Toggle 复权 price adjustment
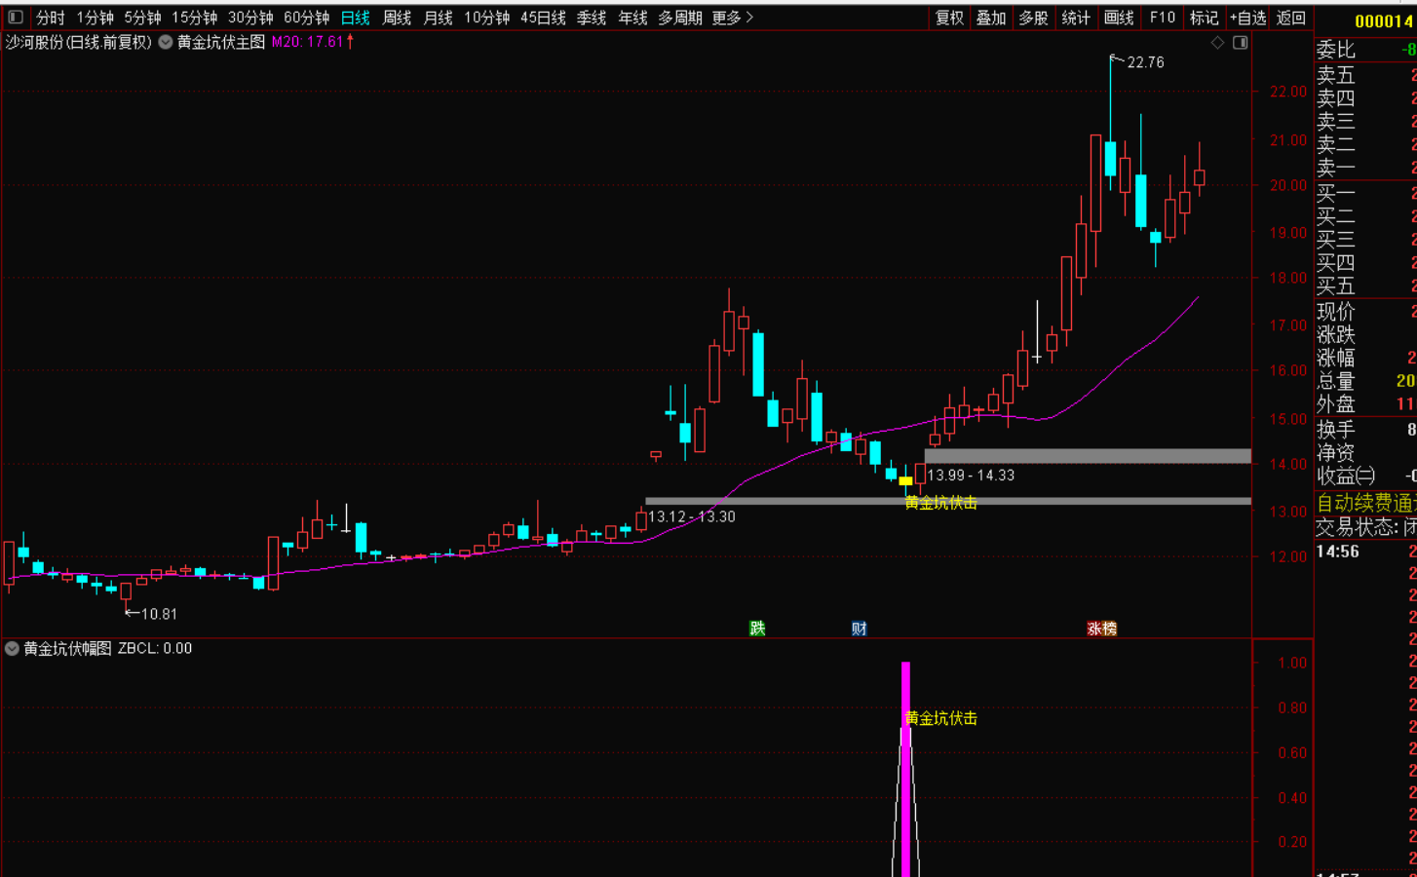Image resolution: width=1417 pixels, height=877 pixels. [949, 18]
